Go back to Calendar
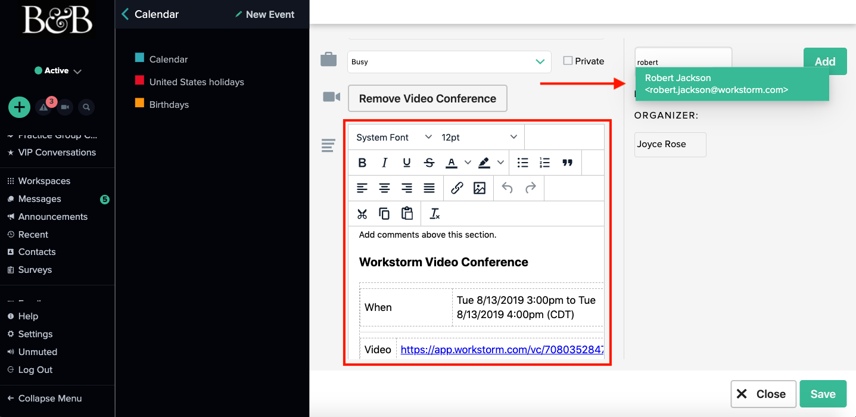Viewport: 856px width, 417px height. click(x=150, y=14)
